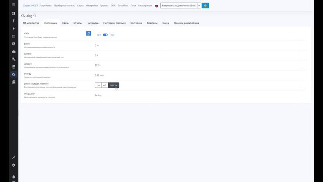Go to Логи in top navigation

tap(132, 6)
